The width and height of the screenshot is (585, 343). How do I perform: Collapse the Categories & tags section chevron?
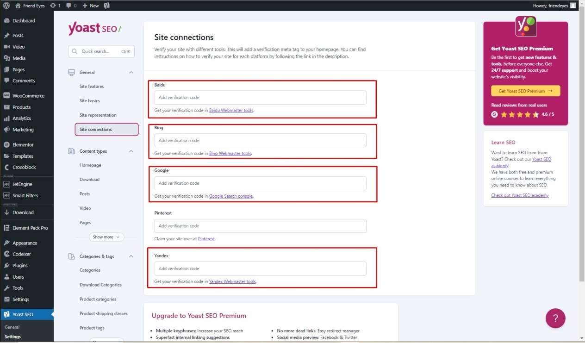tap(131, 256)
